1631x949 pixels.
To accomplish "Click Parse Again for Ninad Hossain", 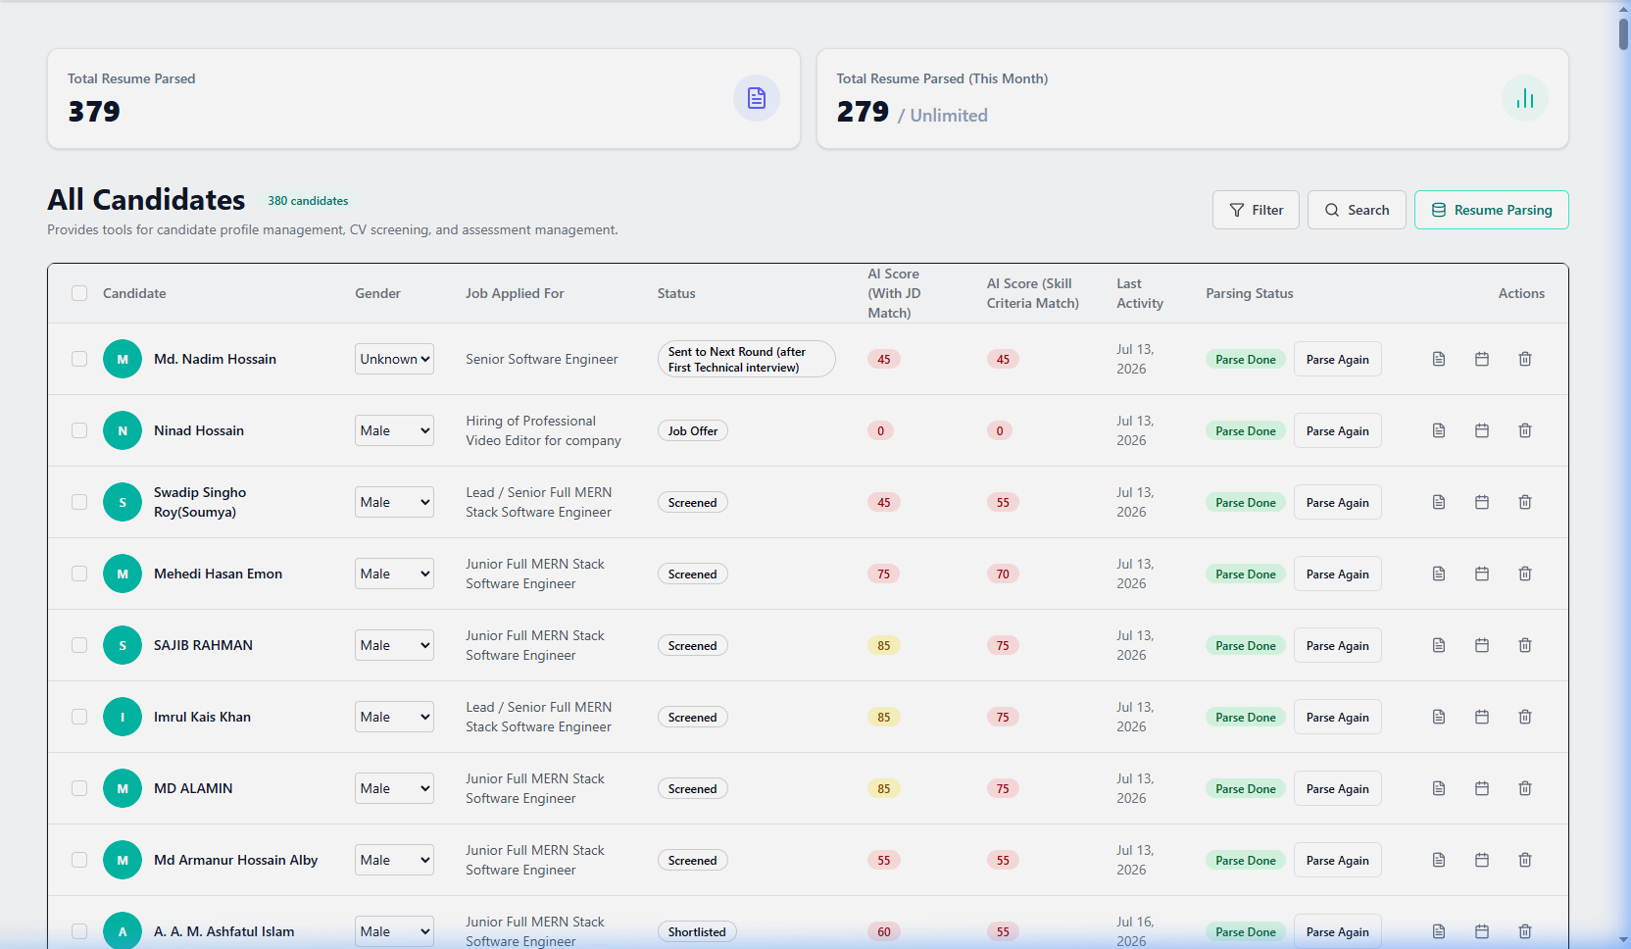I will [x=1337, y=430].
